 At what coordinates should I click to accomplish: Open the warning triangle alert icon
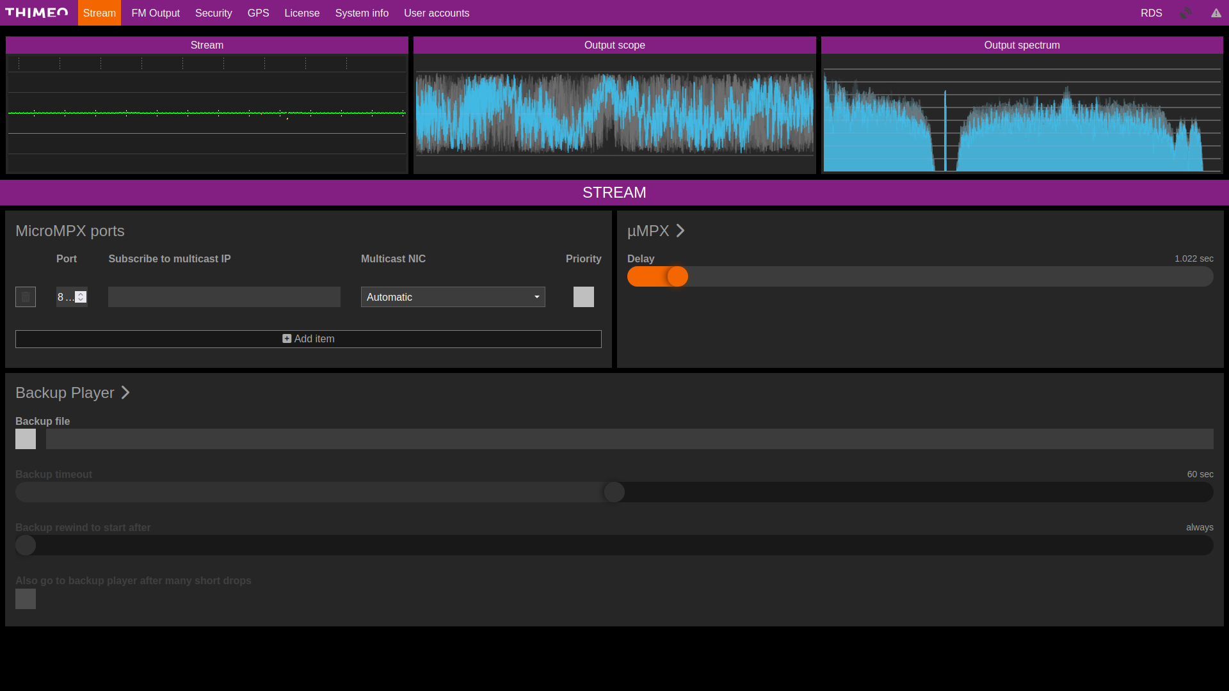point(1216,13)
